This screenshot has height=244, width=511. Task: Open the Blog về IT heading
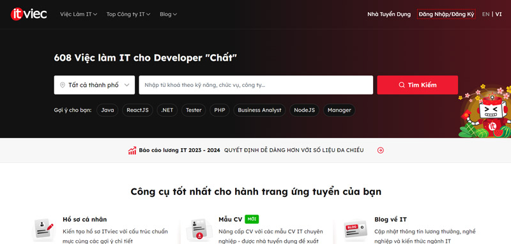[390, 219]
